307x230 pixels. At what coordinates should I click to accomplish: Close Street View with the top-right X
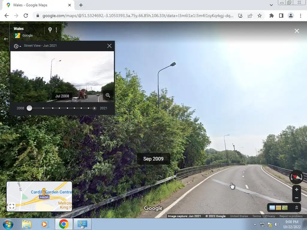(297, 31)
